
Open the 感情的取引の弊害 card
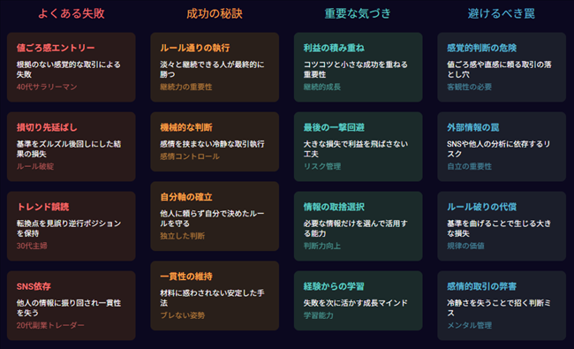coord(502,306)
